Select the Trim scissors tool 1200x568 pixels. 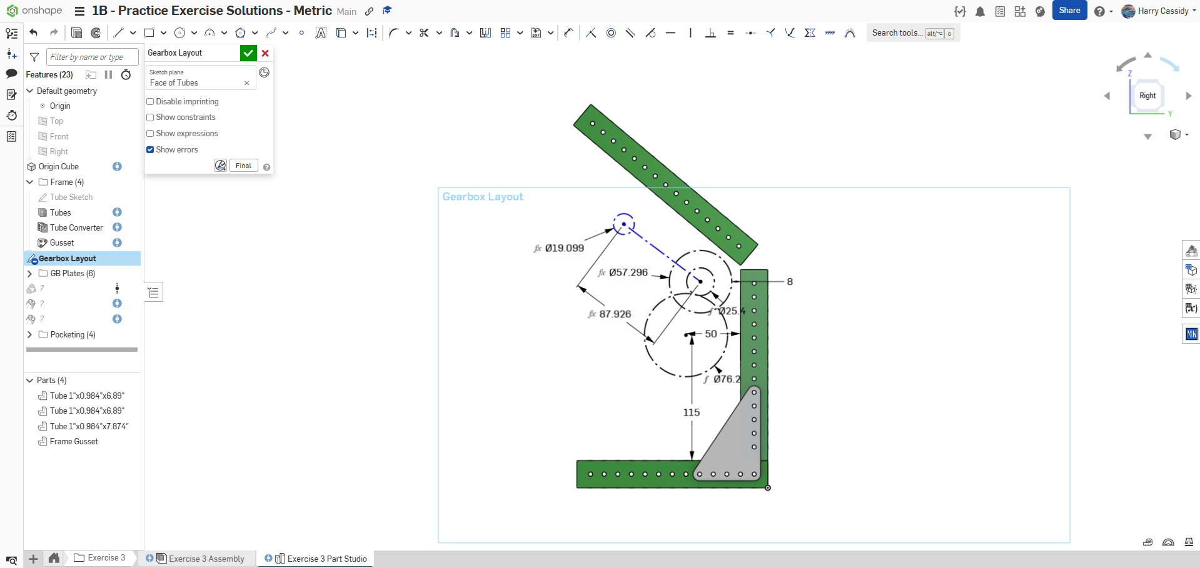coord(424,33)
